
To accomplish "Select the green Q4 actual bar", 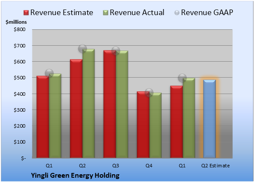I will [x=156, y=125].
